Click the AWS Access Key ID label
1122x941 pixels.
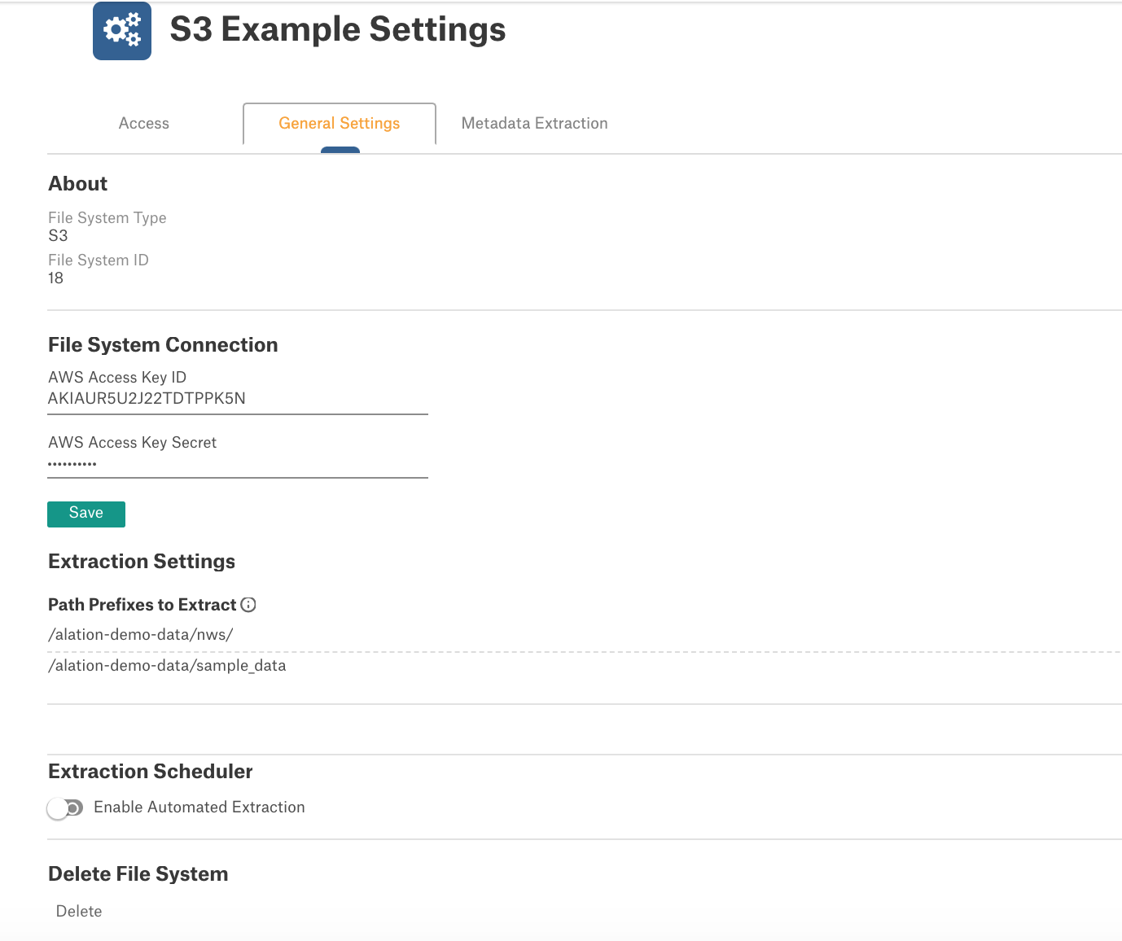pyautogui.click(x=117, y=378)
